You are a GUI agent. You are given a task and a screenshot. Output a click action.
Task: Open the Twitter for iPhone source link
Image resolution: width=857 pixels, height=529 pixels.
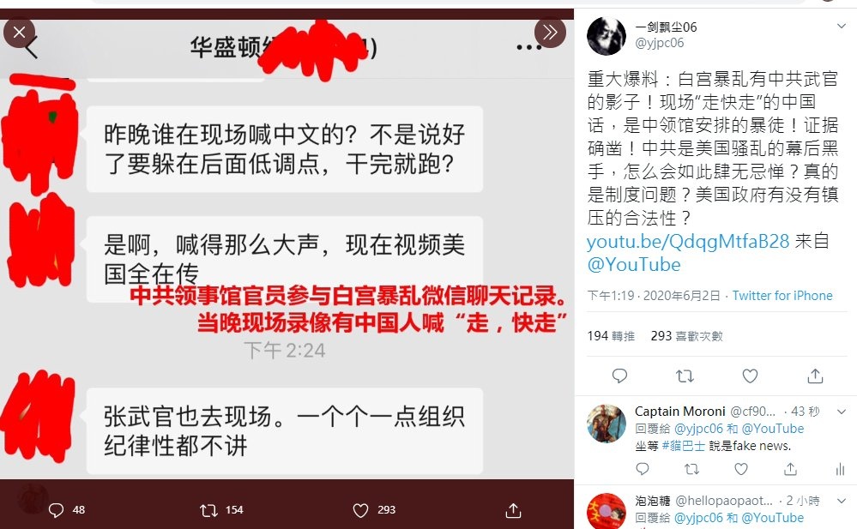782,296
